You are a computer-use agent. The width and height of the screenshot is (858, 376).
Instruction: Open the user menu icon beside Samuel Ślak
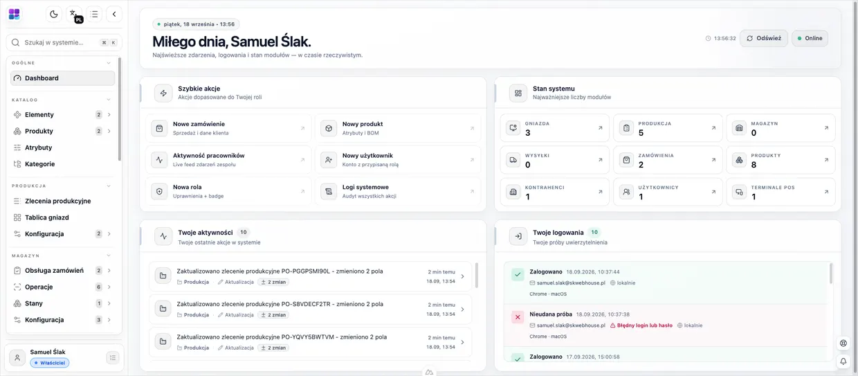click(x=113, y=357)
